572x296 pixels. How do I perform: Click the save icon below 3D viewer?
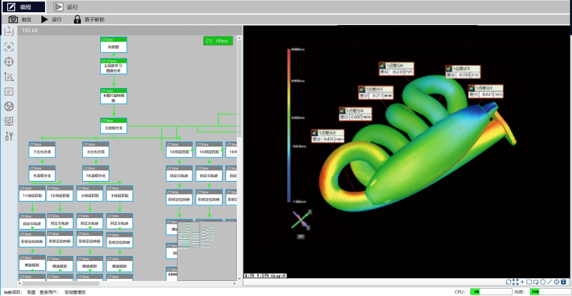(x=564, y=282)
